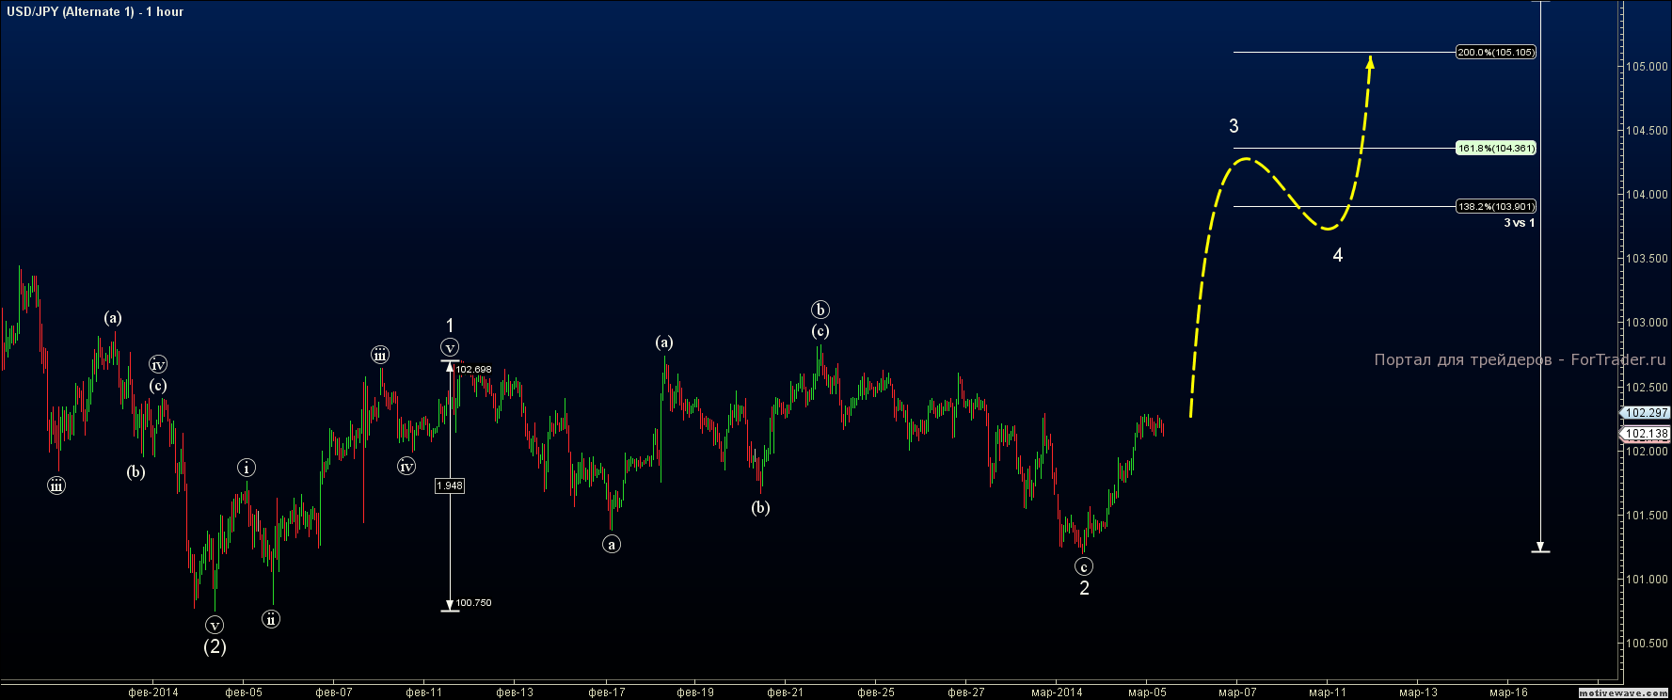Click the "фев-13" date on the time axis
Screen dimensions: 1672x700
point(515,692)
